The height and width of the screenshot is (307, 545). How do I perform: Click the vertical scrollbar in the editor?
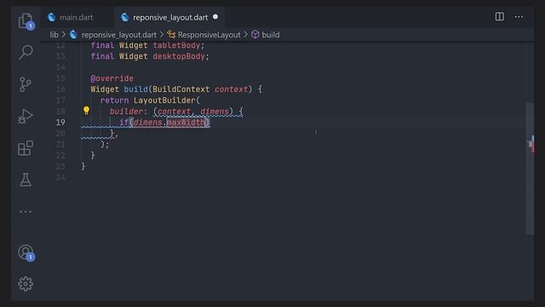coord(530,169)
